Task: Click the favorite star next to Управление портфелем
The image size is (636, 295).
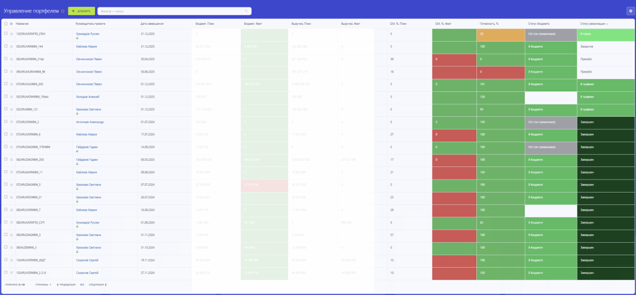Action: (x=63, y=11)
